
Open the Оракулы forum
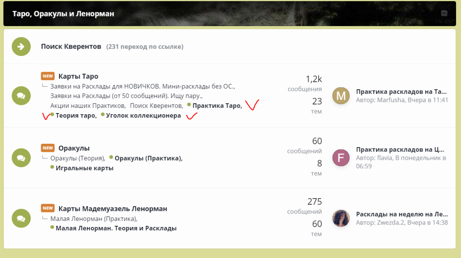[74, 148]
